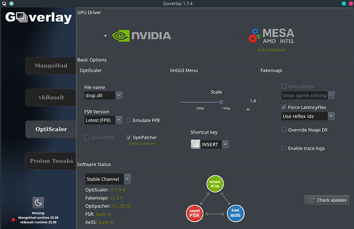Click the AMD FSR red circle icon

click(194, 214)
